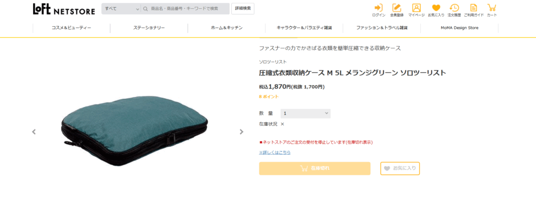Screen dimensions: 536x212
Task: Show the previous product image arrow
Action: [34, 132]
